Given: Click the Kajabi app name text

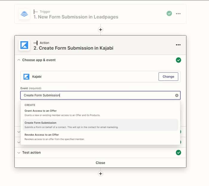Looking at the screenshot, I should pyautogui.click(x=37, y=77).
